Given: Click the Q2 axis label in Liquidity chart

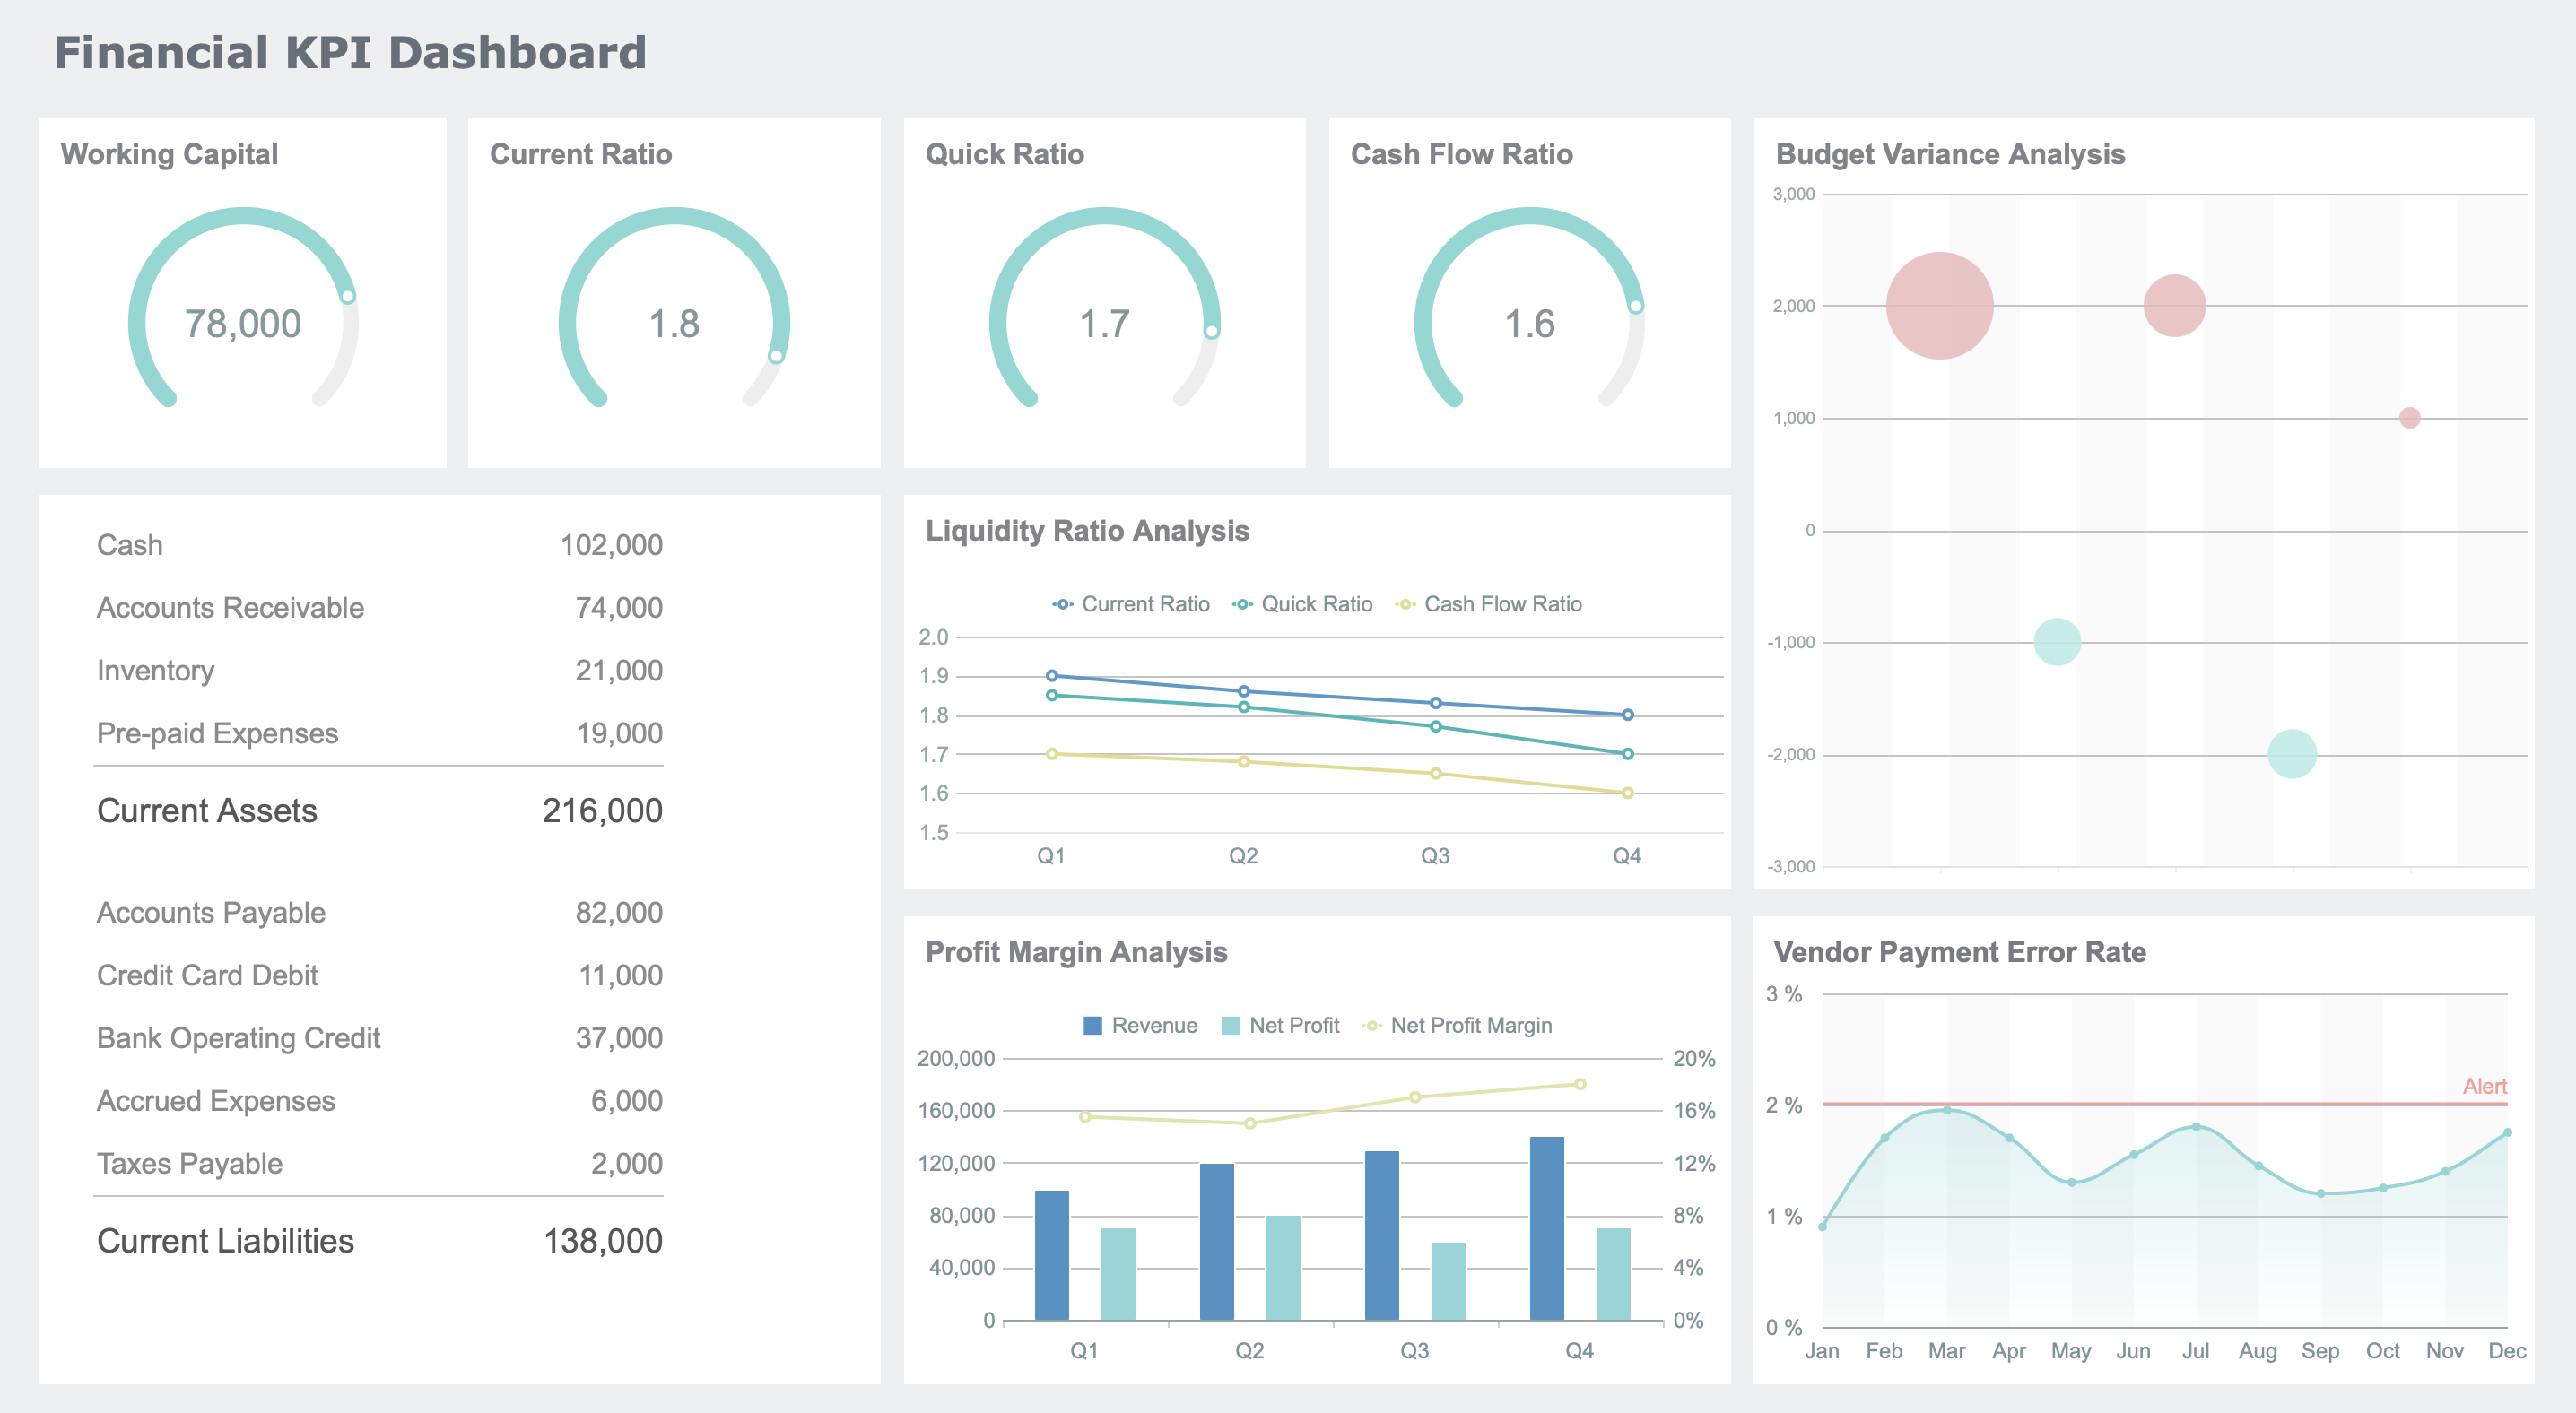Looking at the screenshot, I should (1243, 855).
